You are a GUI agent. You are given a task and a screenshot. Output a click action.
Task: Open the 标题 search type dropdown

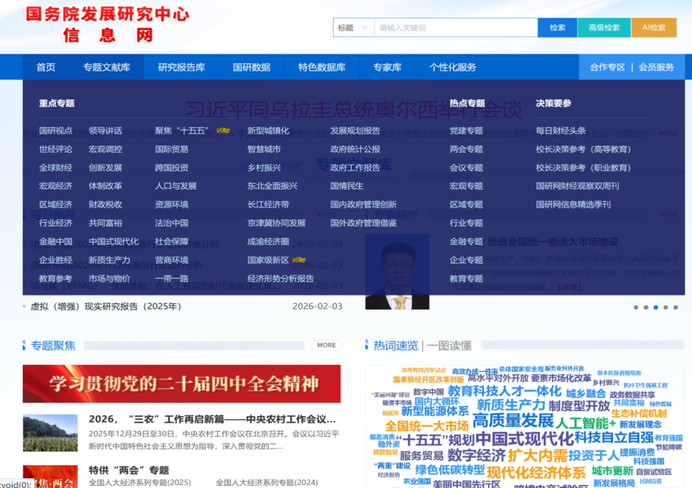coord(353,28)
